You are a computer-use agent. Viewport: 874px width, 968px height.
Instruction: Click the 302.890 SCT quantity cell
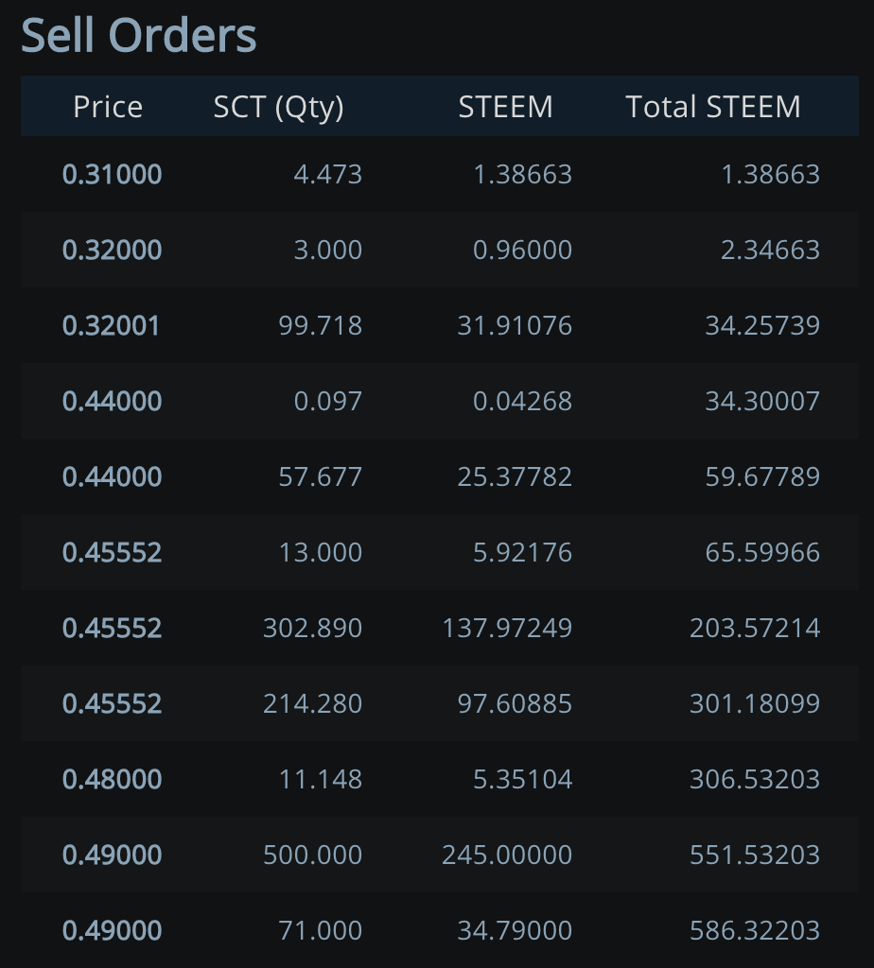coord(312,628)
